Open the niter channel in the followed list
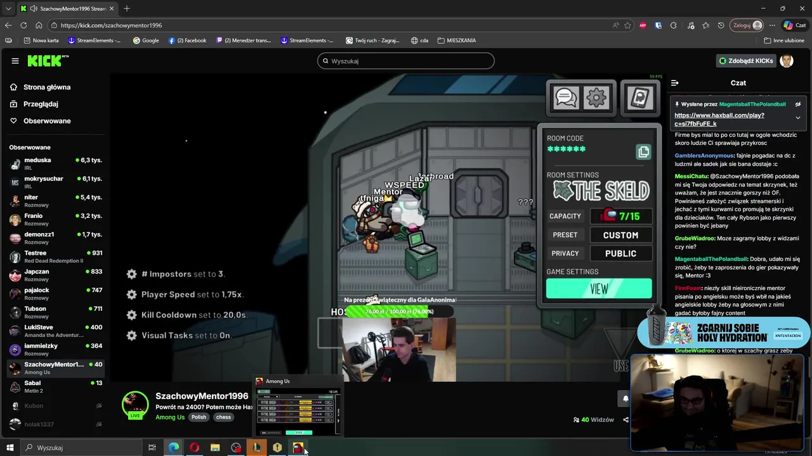This screenshot has width=812, height=456. [56, 201]
